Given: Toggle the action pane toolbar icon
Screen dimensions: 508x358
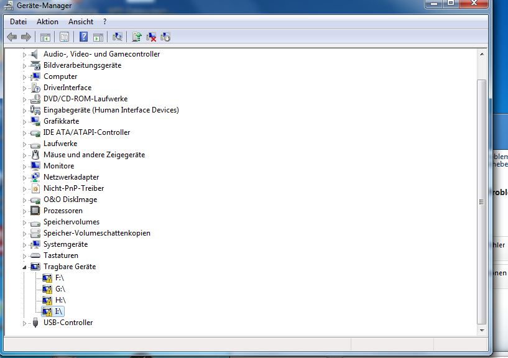Looking at the screenshot, I should pos(98,37).
